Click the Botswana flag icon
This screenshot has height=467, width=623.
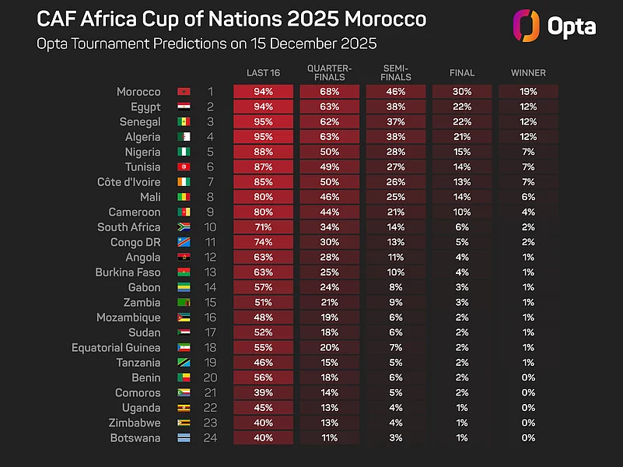184,438
